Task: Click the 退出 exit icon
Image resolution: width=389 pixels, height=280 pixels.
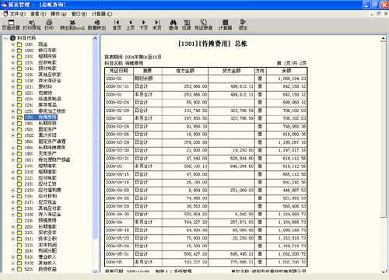Action: click(x=243, y=25)
